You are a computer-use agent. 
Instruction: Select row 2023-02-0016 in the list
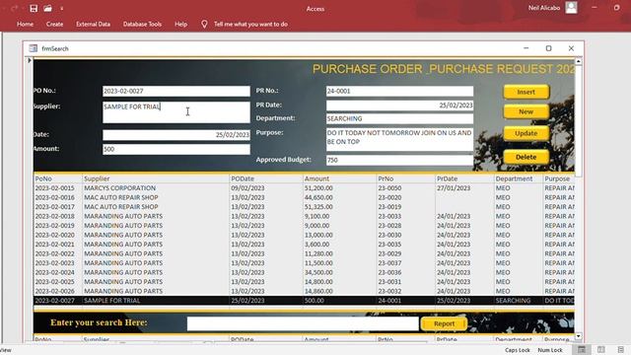(304, 197)
